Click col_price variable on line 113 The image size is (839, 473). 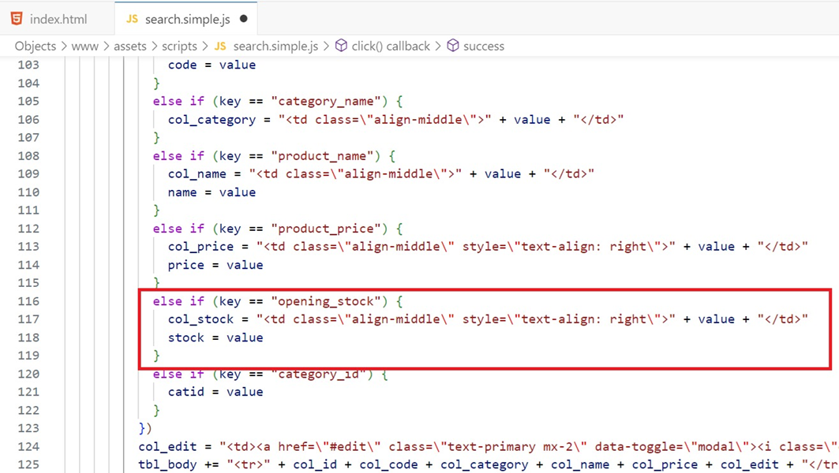200,247
